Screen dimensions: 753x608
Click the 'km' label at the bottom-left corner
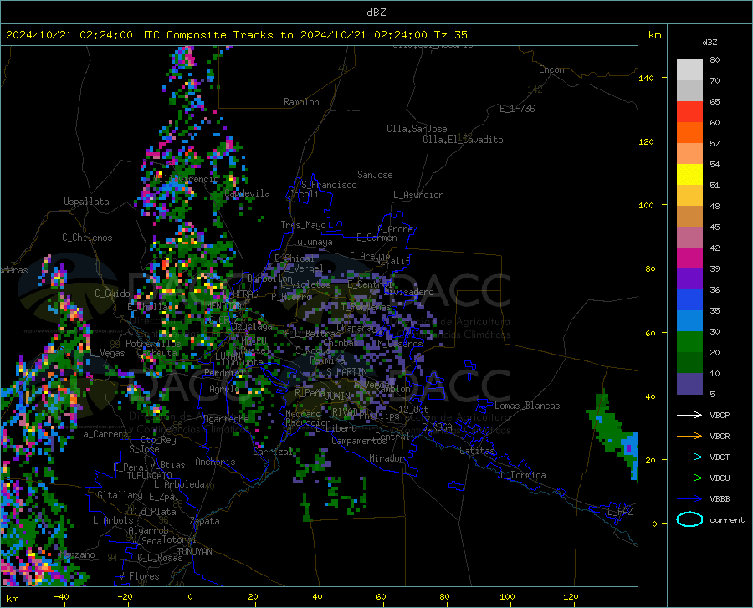(12, 599)
